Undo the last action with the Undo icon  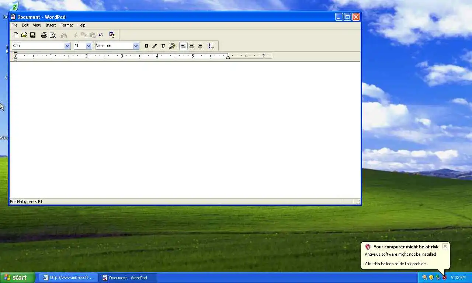(x=101, y=35)
